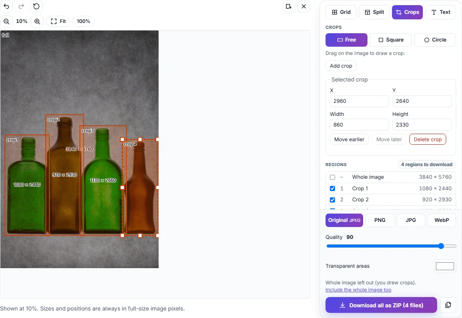Click the copy icon beside Download
This screenshot has height=318, width=462.
[448, 305]
